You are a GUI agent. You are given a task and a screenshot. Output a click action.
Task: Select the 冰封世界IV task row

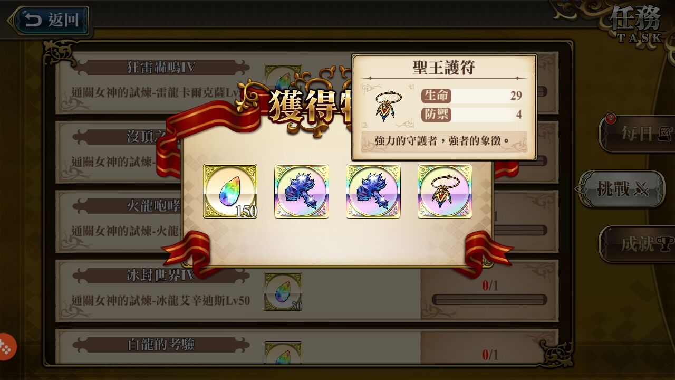point(307,291)
